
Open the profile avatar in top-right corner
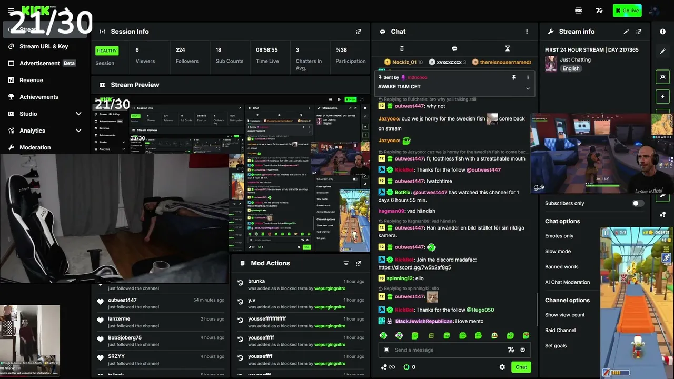pos(655,11)
